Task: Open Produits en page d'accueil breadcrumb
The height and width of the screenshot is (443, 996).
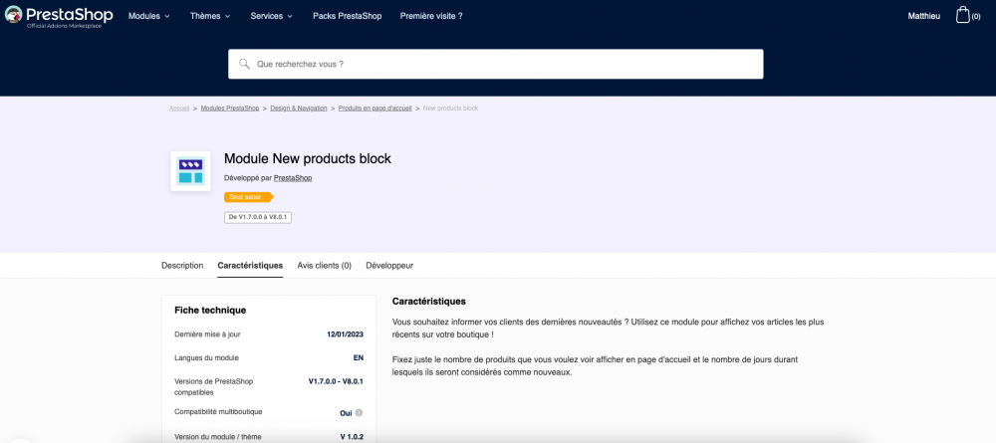Action: [x=375, y=109]
